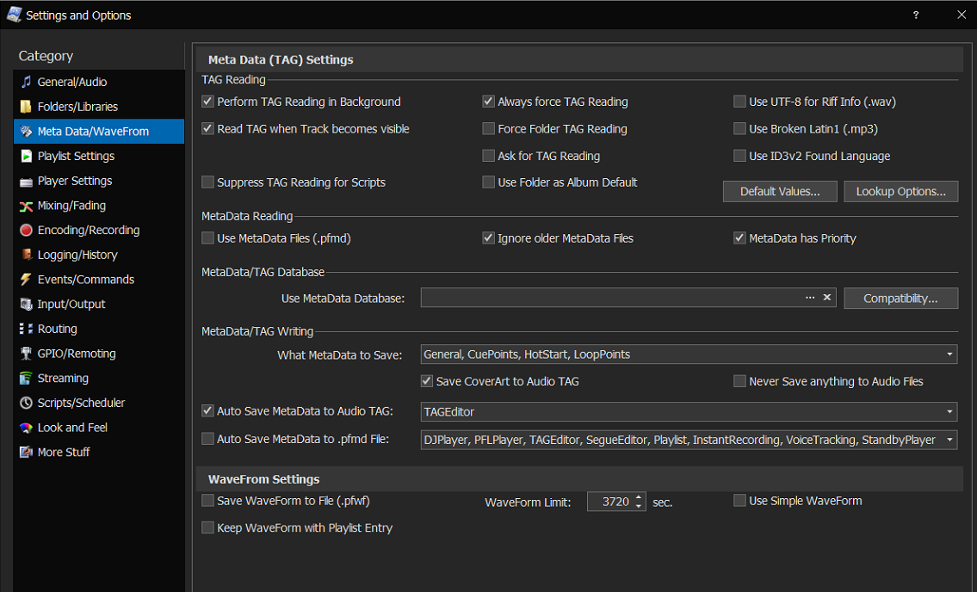Click the Look and Feel palette icon
The height and width of the screenshot is (592, 977).
click(x=26, y=428)
